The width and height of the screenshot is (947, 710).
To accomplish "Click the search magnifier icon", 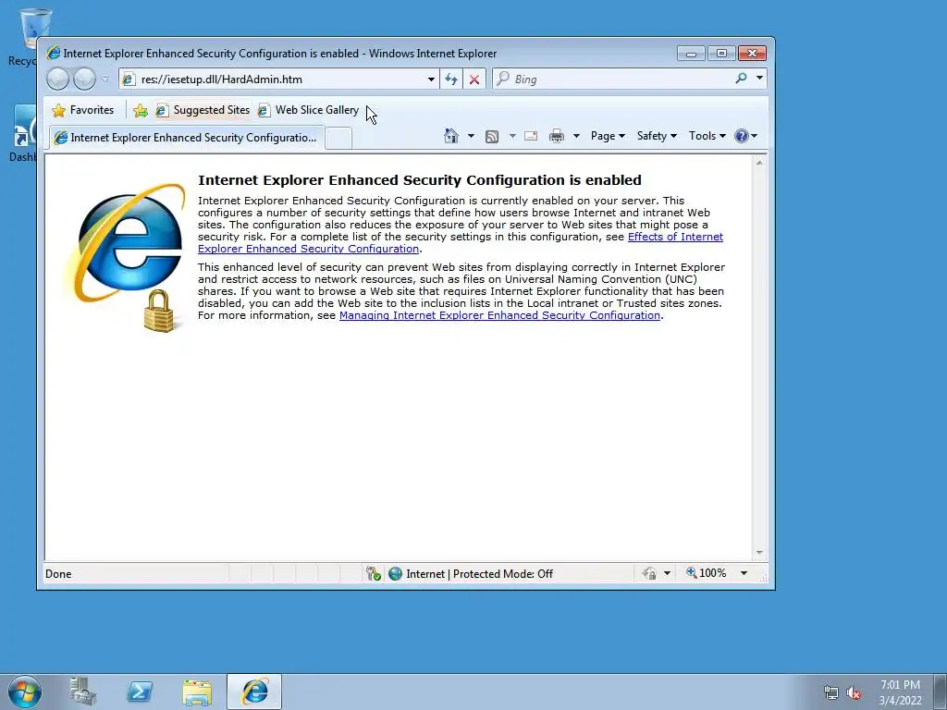I will point(741,78).
